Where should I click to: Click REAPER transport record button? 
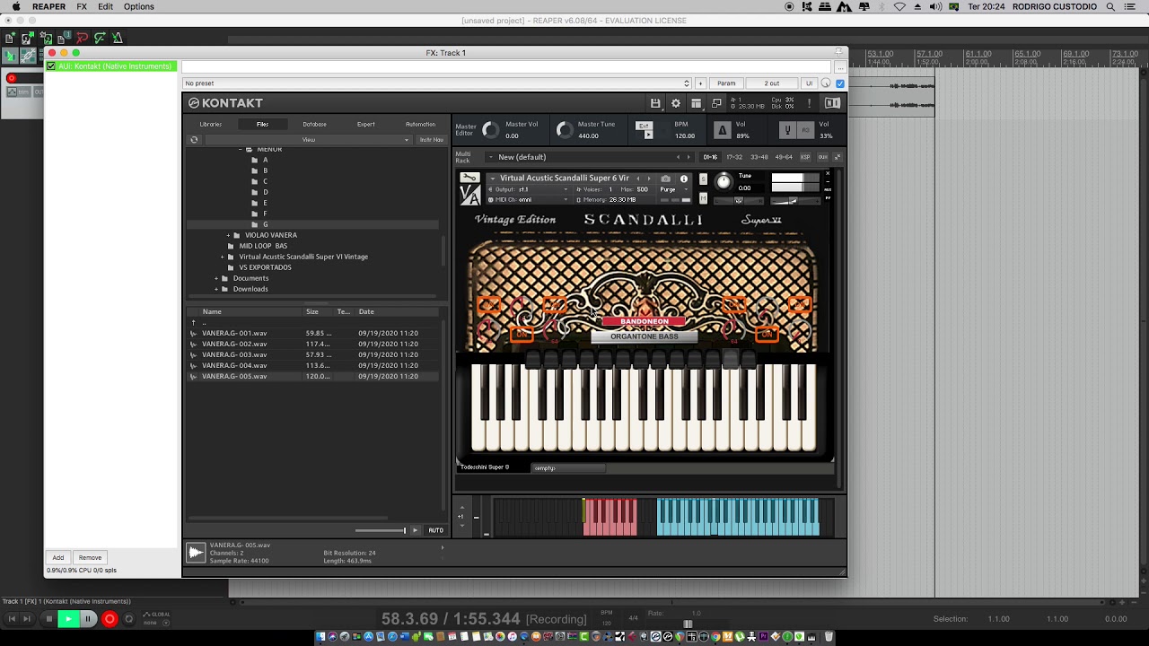pos(110,618)
